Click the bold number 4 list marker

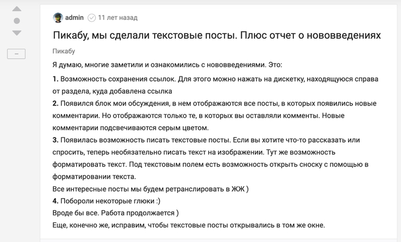[56, 201]
